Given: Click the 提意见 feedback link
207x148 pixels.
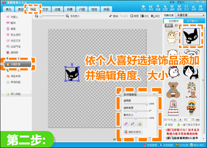Looking at the screenshot, I should [x=181, y=2].
